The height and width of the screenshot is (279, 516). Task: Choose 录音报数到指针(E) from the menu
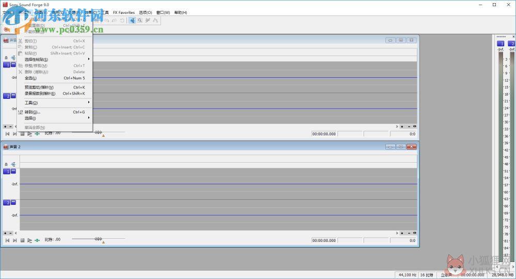[x=55, y=94]
